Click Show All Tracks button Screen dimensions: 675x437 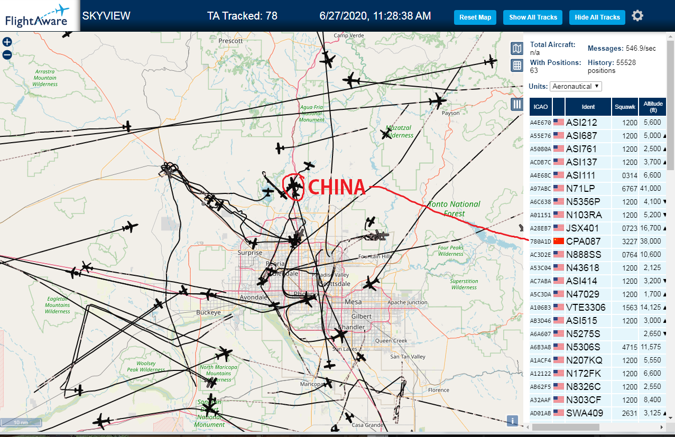533,17
